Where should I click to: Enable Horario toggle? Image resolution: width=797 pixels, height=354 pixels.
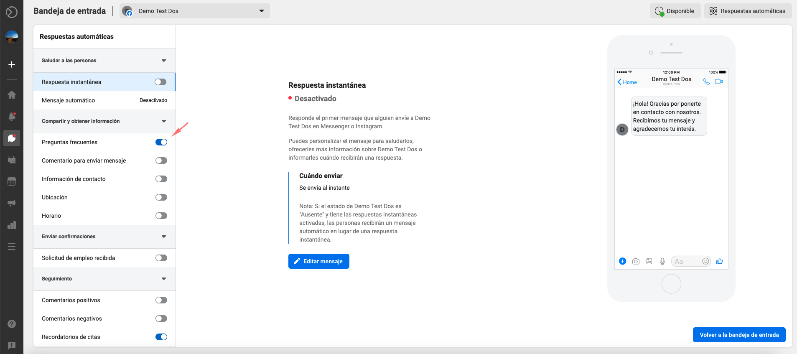161,216
